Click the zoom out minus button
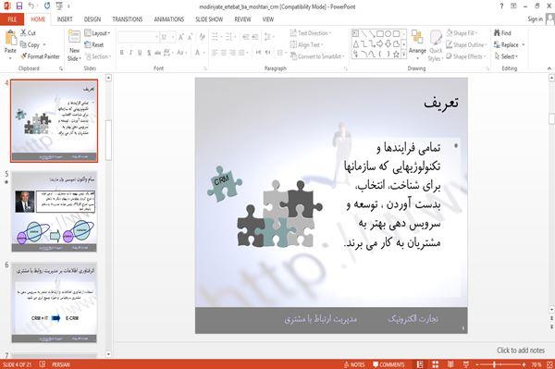The image size is (555, 369). click(x=477, y=364)
